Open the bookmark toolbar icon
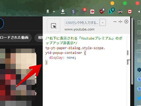The image size is (141, 106). [48, 12]
